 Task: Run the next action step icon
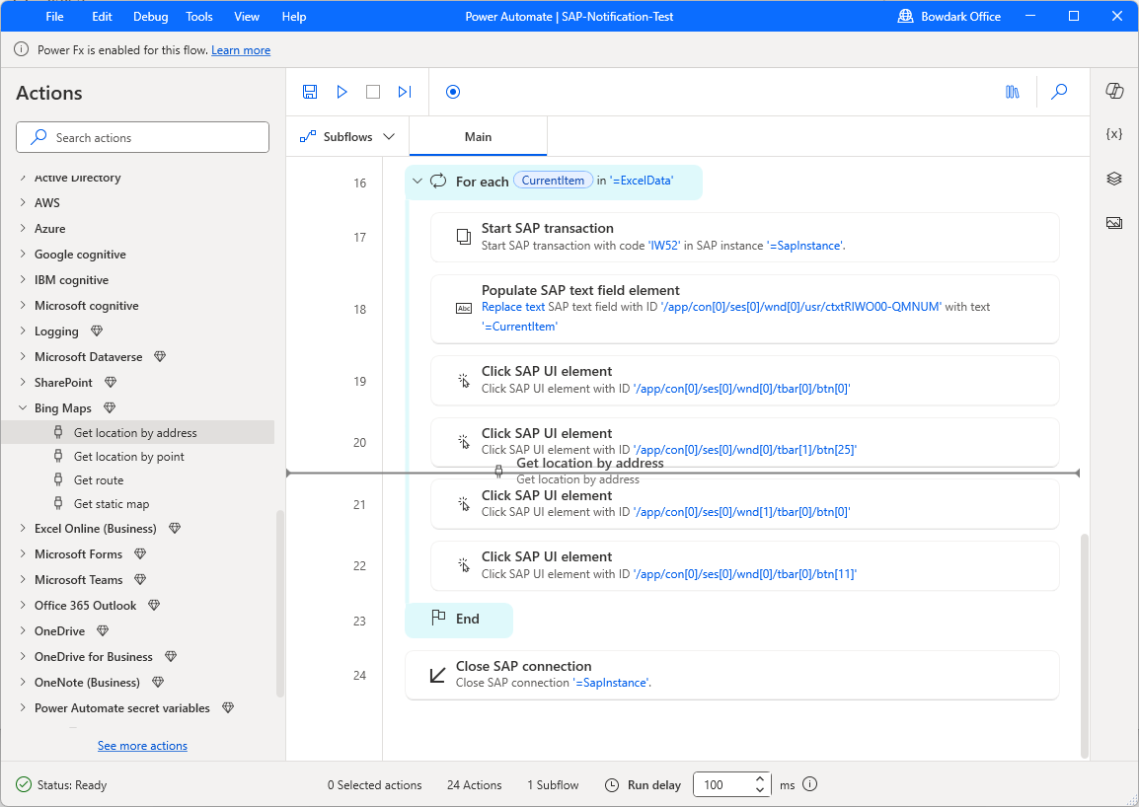click(x=405, y=92)
